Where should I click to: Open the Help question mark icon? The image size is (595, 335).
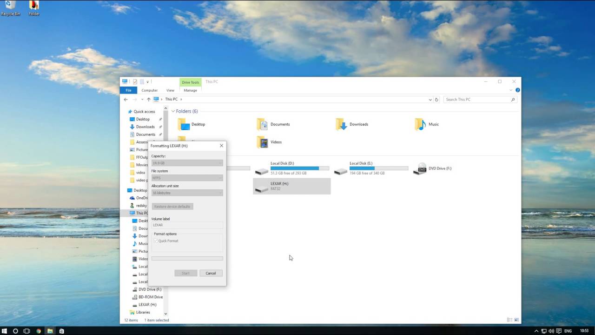point(517,90)
